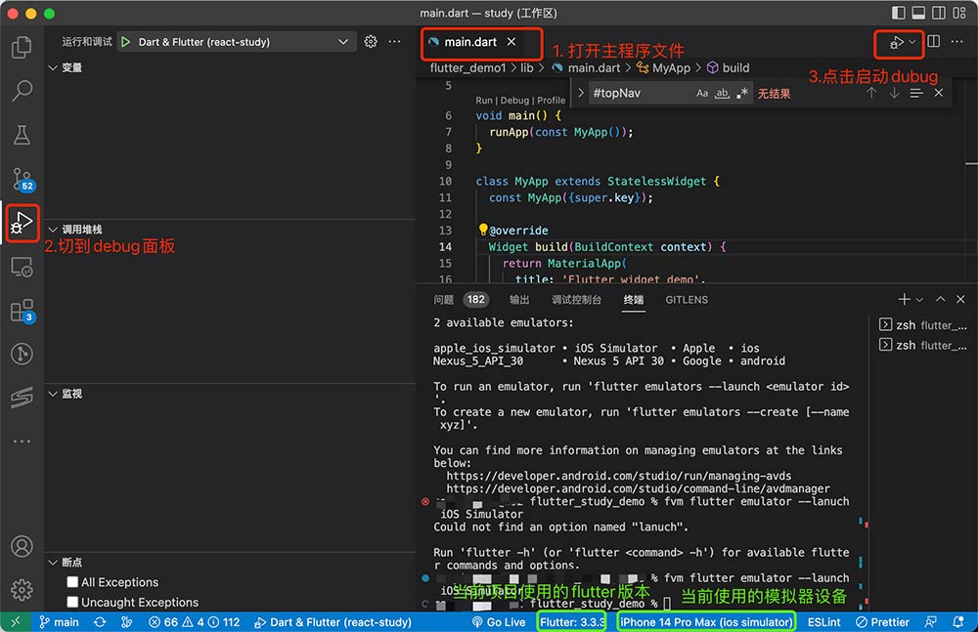Viewport: 978px width, 632px height.
Task: Select iPhone 14 Pro Max device in status bar
Action: tap(706, 622)
